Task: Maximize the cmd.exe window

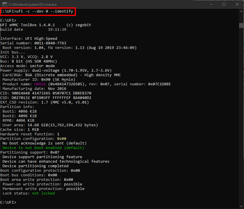Action: [x=224, y=5]
